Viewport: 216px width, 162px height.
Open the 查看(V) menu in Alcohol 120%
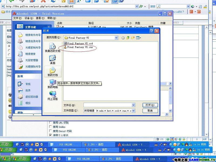click(x=40, y=18)
